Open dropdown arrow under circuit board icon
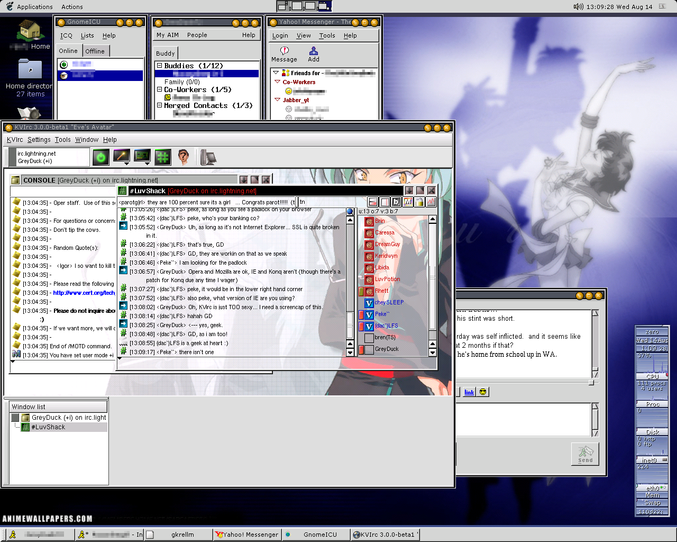 tap(148, 164)
